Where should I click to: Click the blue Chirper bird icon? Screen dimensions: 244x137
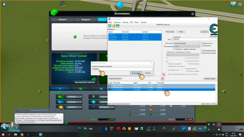[x=120, y=5]
